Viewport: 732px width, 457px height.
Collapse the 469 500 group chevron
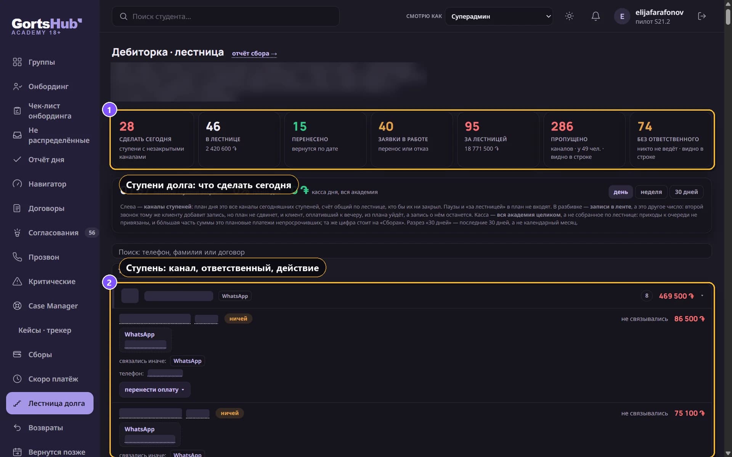[x=702, y=296]
